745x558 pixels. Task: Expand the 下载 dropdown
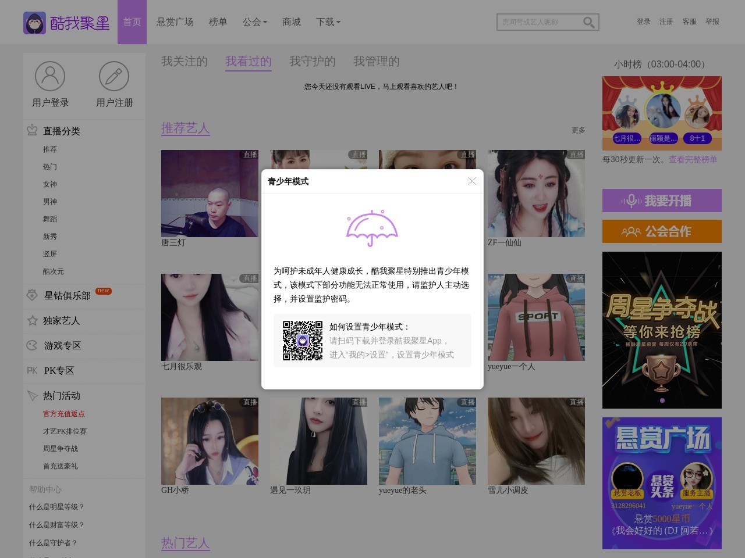click(327, 22)
